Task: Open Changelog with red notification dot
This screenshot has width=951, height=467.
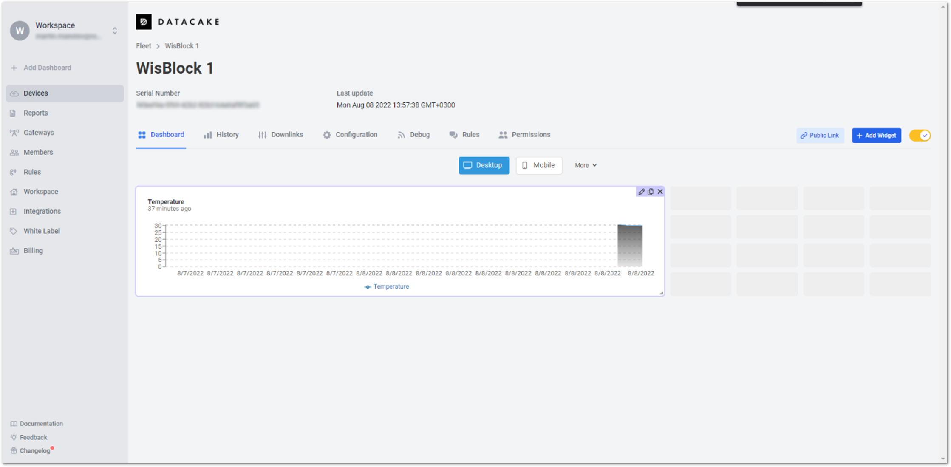Action: point(34,450)
